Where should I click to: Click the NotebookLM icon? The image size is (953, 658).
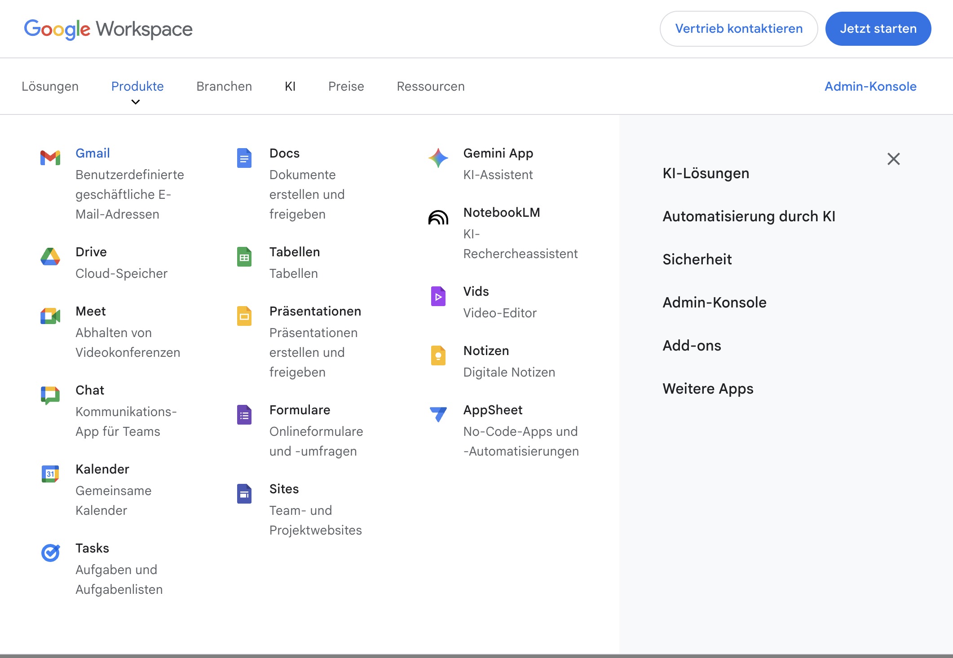pos(438,217)
